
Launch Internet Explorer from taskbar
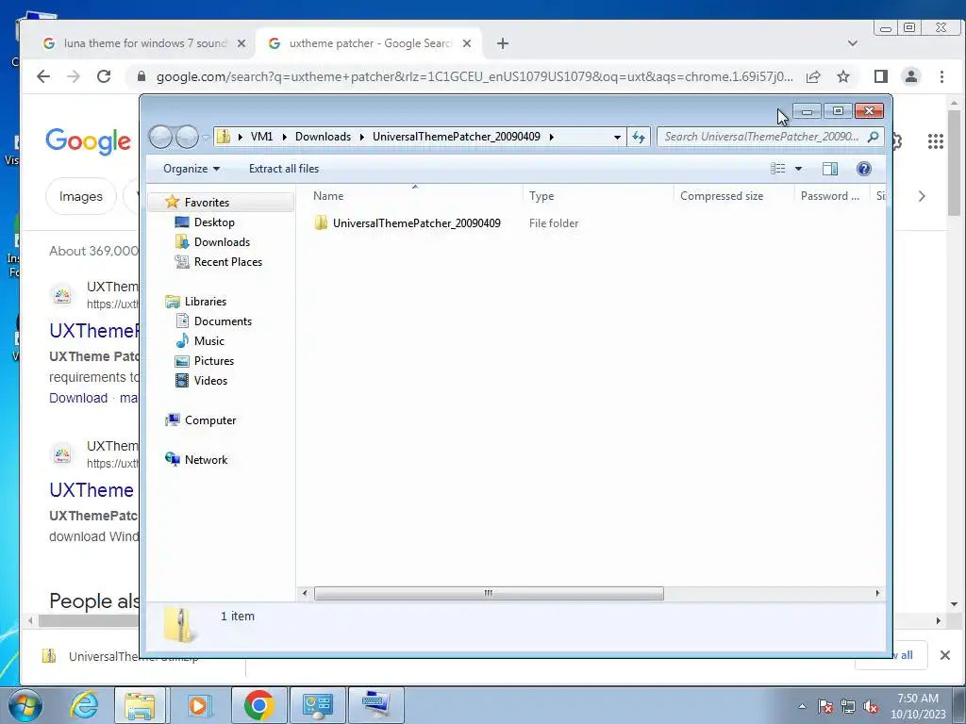click(84, 705)
